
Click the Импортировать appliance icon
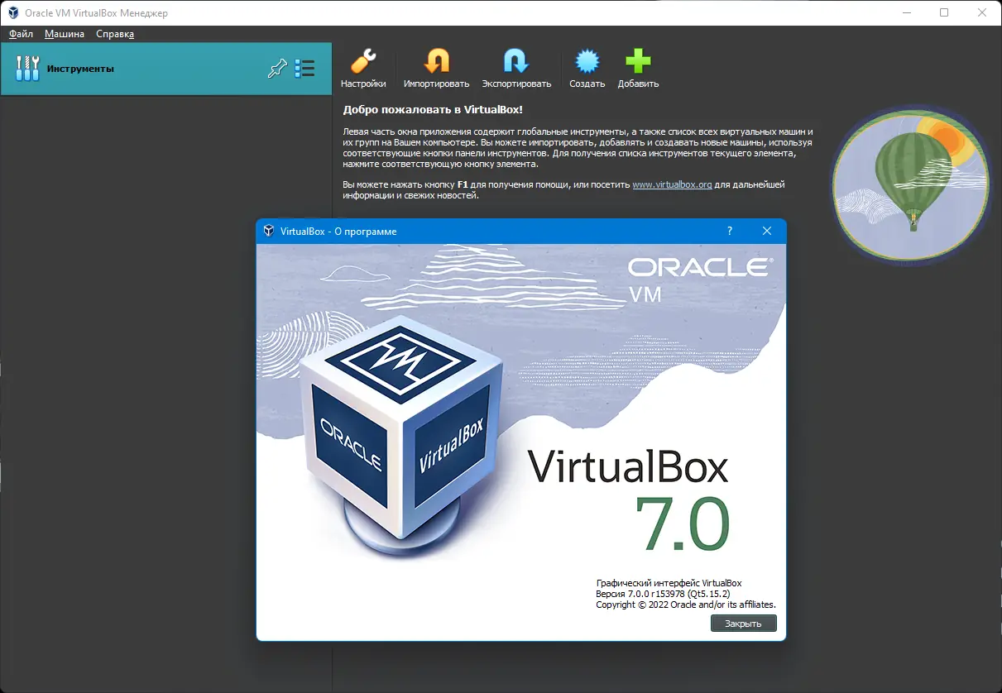point(436,68)
